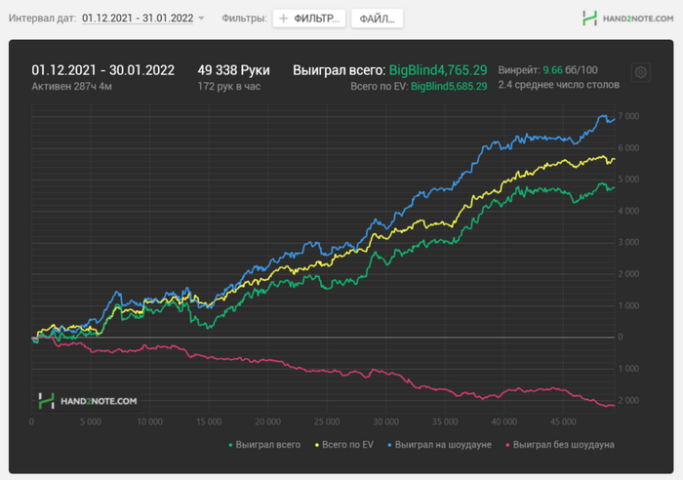683x480 pixels.
Task: Add a new filter with ФИЛЬТР button
Action: point(309,19)
